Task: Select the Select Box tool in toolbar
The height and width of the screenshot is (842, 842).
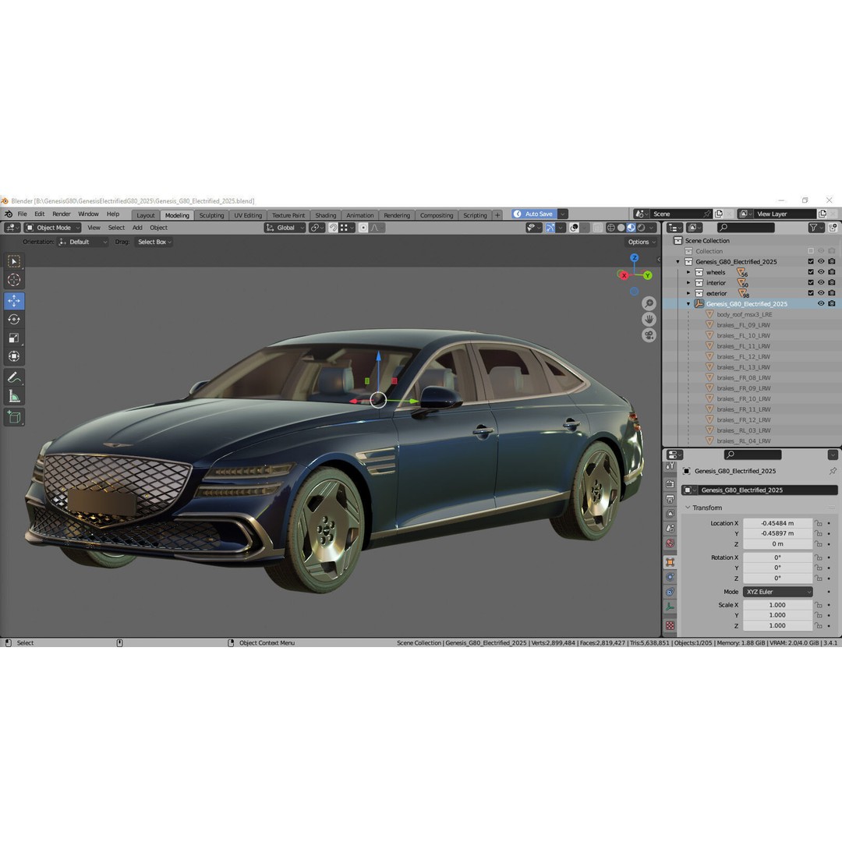Action: pos(14,261)
